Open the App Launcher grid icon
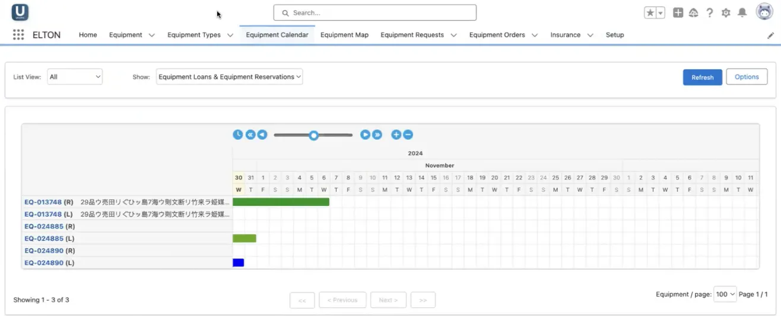Screen dimensions: 781x316 coord(18,35)
